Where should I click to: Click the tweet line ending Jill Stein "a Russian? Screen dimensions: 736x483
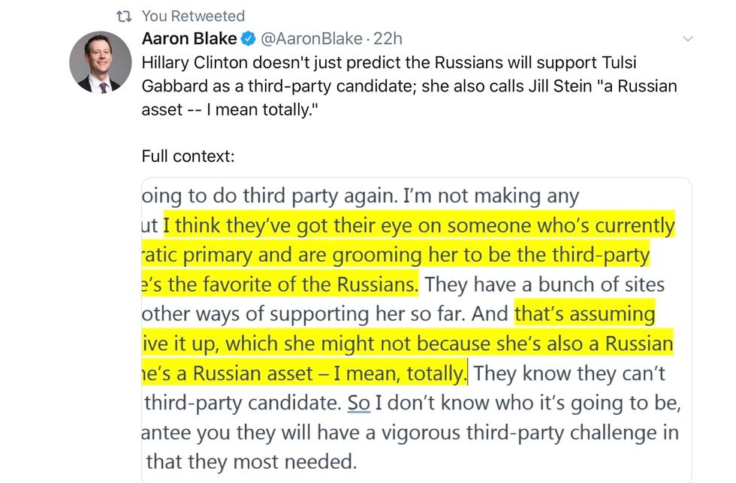pyautogui.click(x=409, y=85)
